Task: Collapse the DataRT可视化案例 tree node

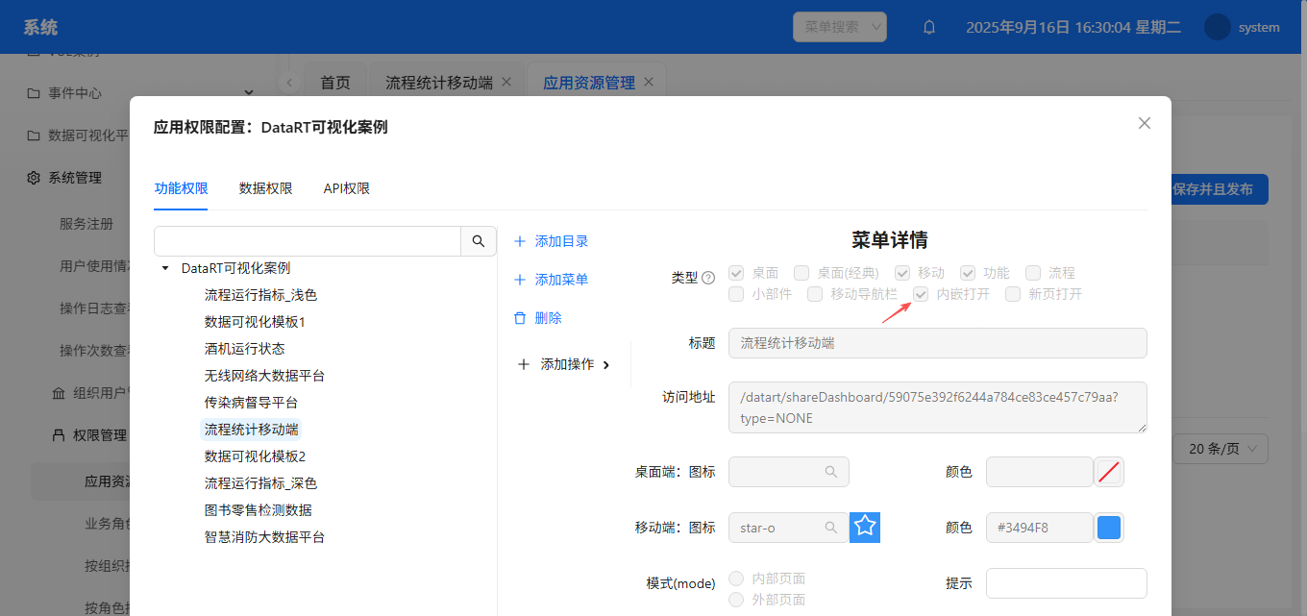Action: coord(165,268)
